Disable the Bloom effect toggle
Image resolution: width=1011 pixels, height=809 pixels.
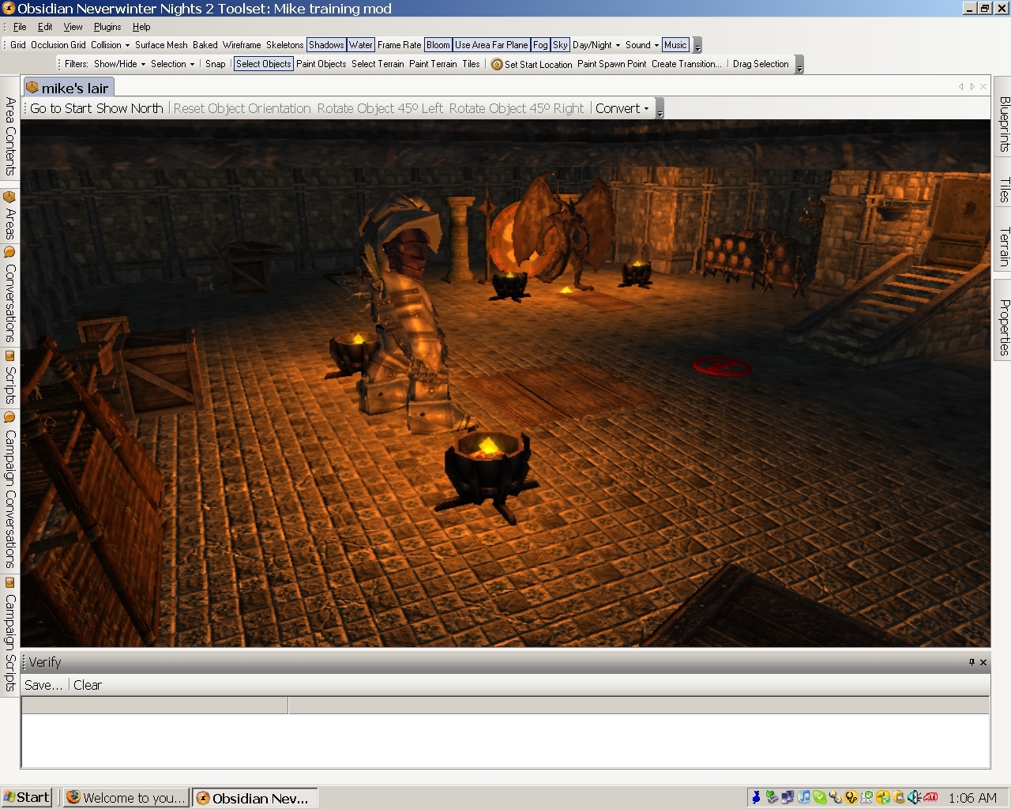(438, 45)
